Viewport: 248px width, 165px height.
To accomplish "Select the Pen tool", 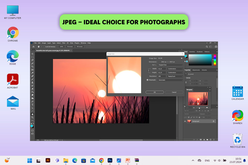I will [x=33, y=102].
